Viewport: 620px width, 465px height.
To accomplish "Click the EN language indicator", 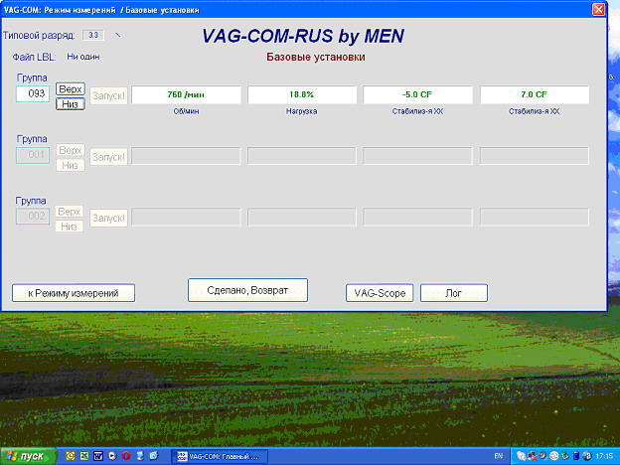I will [499, 456].
